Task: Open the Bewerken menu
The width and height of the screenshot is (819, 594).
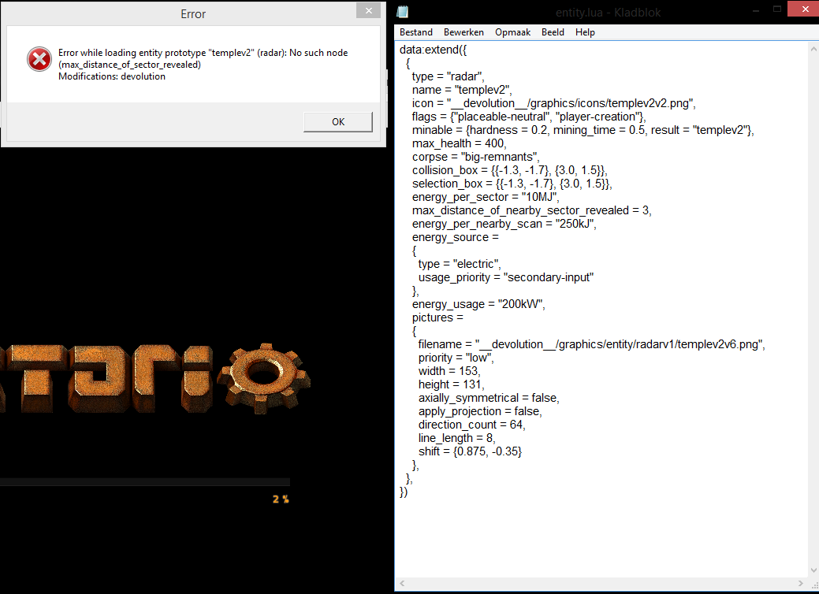Action: 463,32
